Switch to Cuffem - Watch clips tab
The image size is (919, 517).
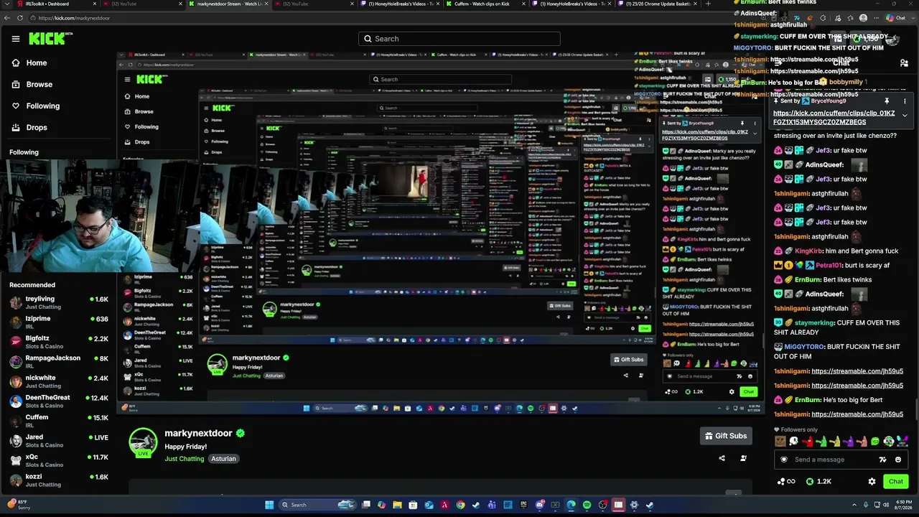point(485,4)
